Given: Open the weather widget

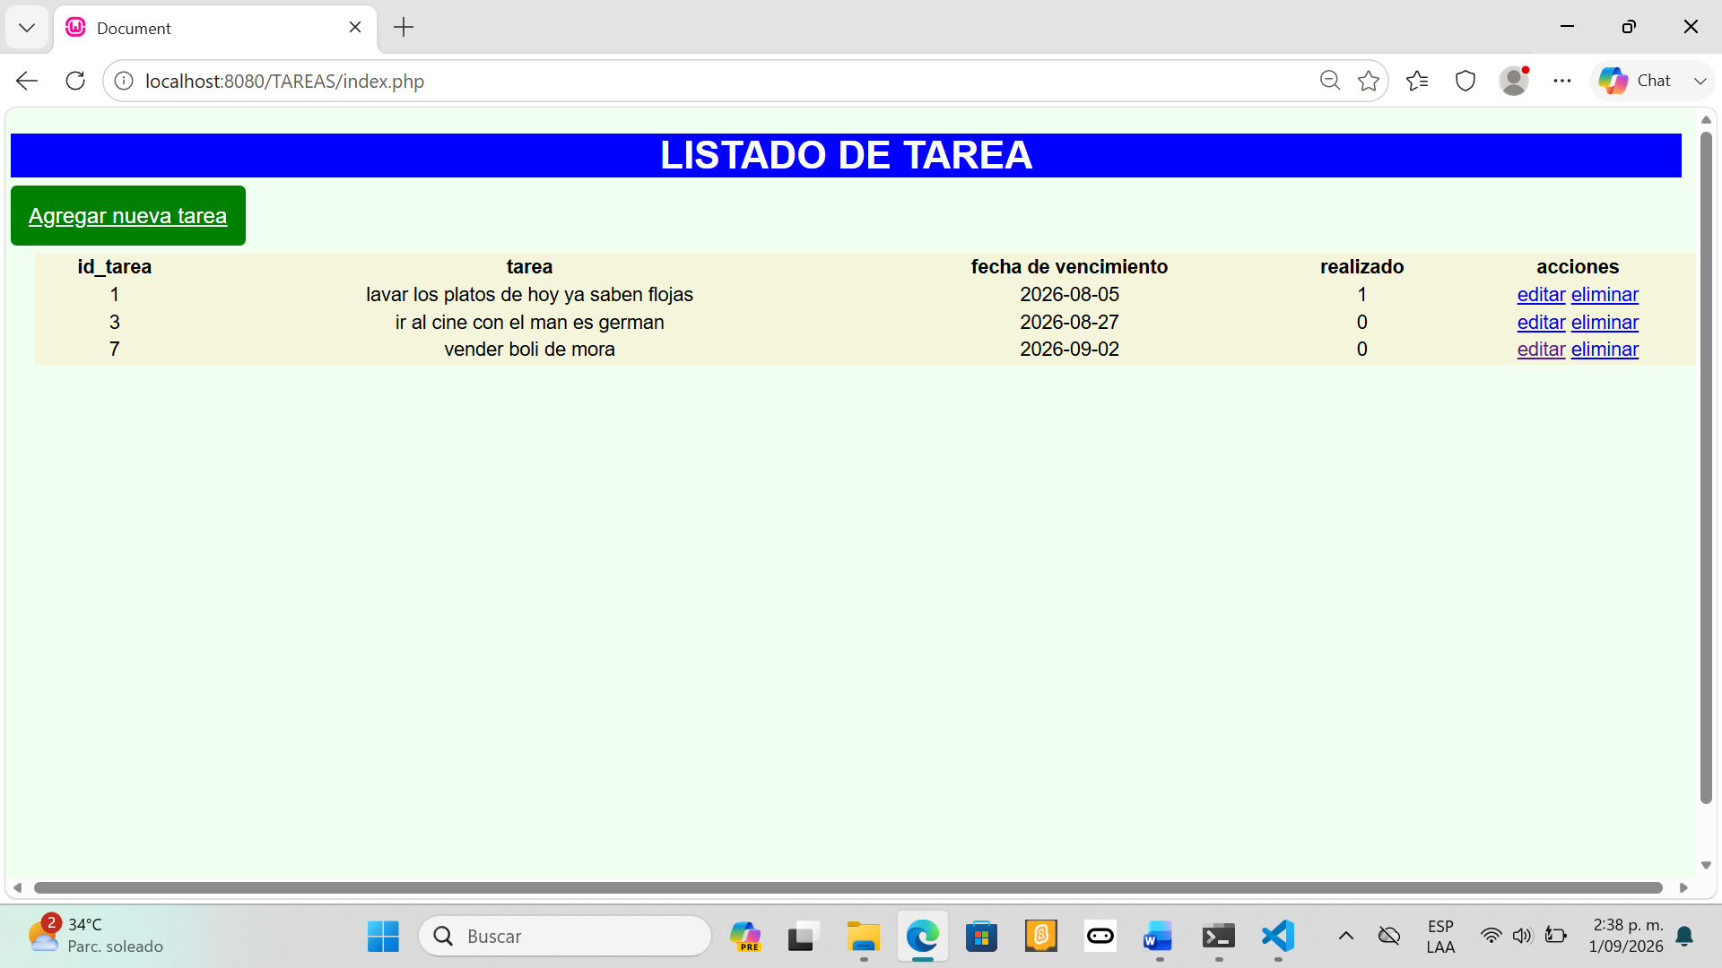Looking at the screenshot, I should pos(96,936).
